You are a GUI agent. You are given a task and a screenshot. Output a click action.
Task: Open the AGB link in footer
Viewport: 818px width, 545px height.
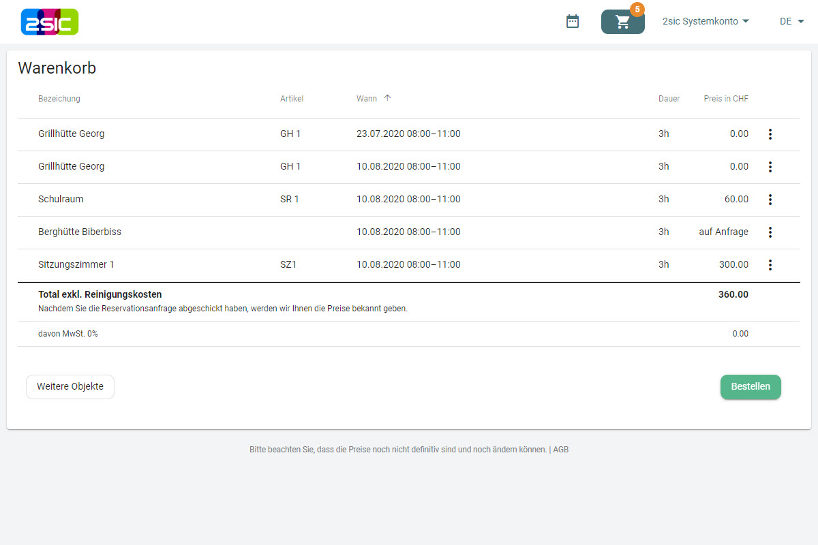click(560, 450)
